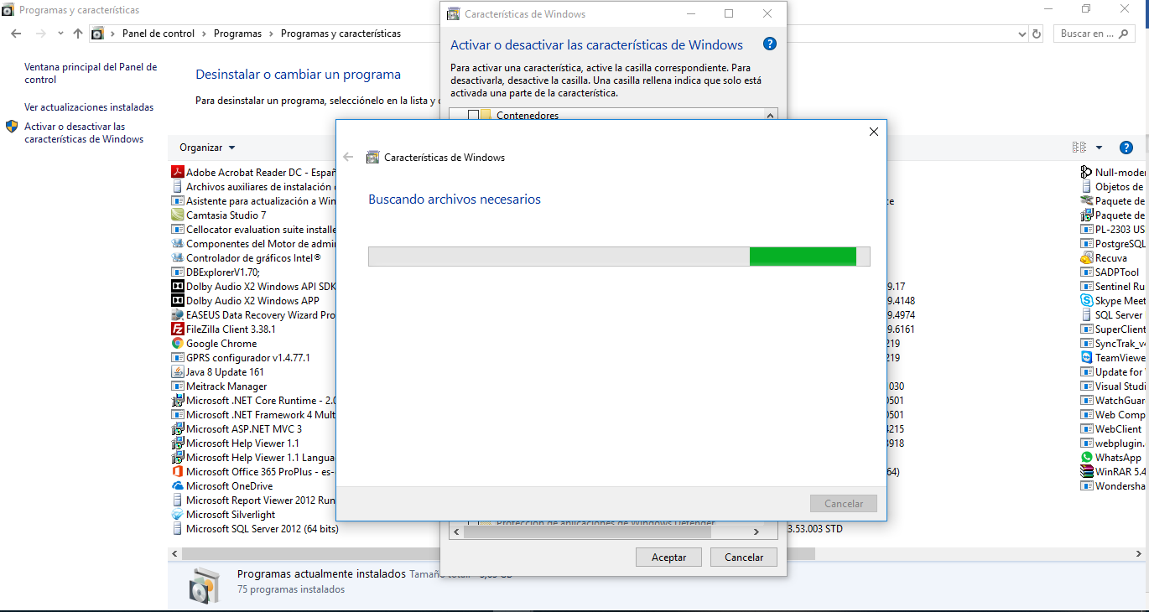Select the Java 8 Update 161 icon
This screenshot has height=612, width=1149.
click(x=178, y=371)
